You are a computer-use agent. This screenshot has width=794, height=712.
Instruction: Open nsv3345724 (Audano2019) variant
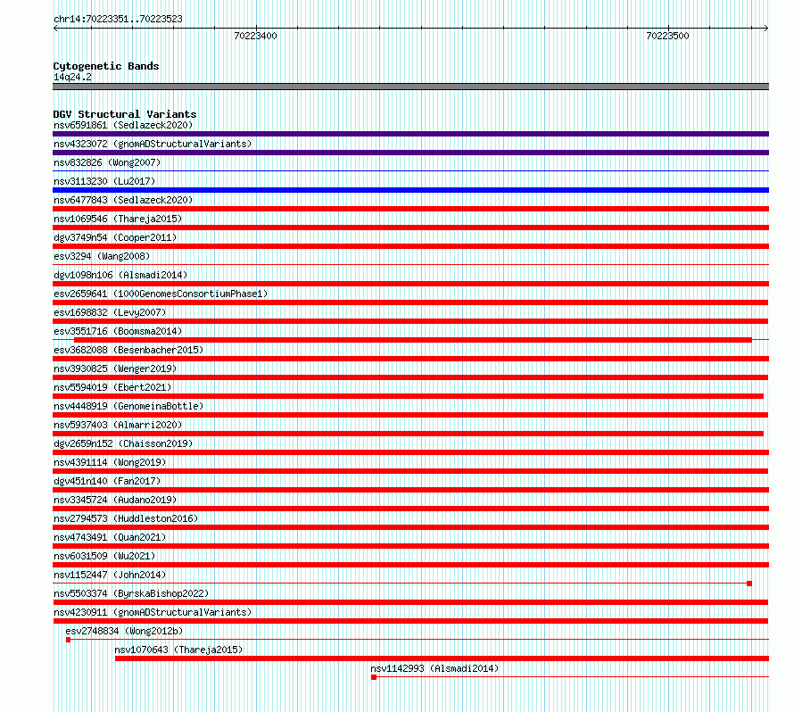point(115,500)
